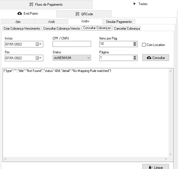178x169 pixels.
Task: Click the trash icon on the Limpar button
Action: [150, 167]
